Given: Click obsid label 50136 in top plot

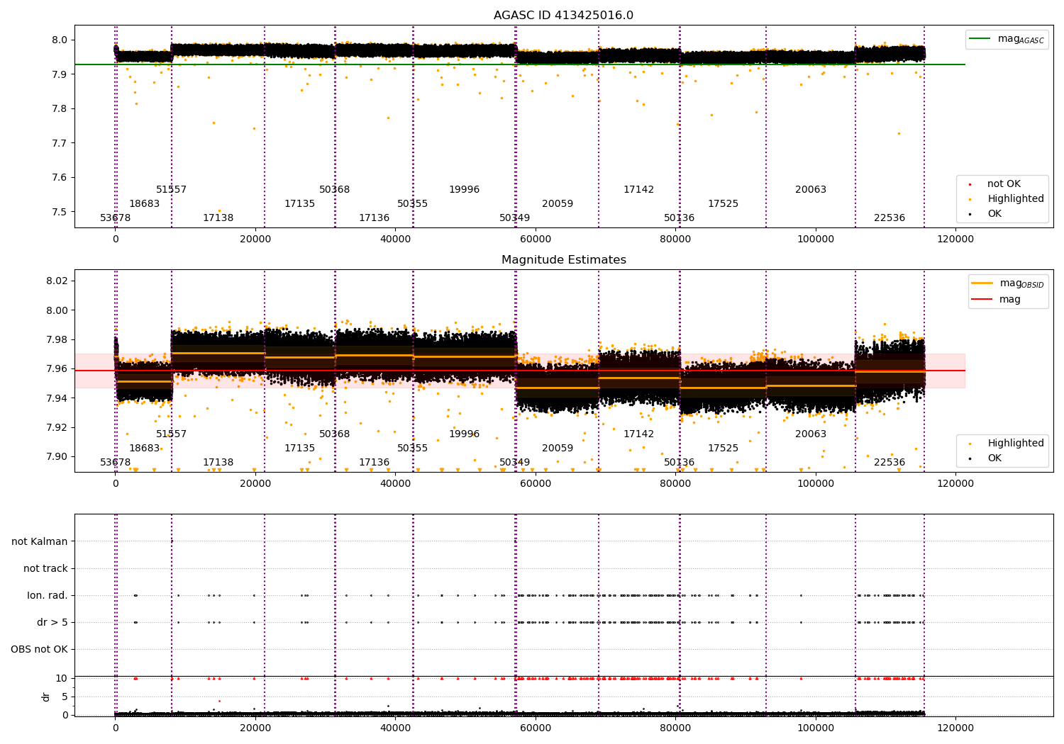Looking at the screenshot, I should pos(679,218).
